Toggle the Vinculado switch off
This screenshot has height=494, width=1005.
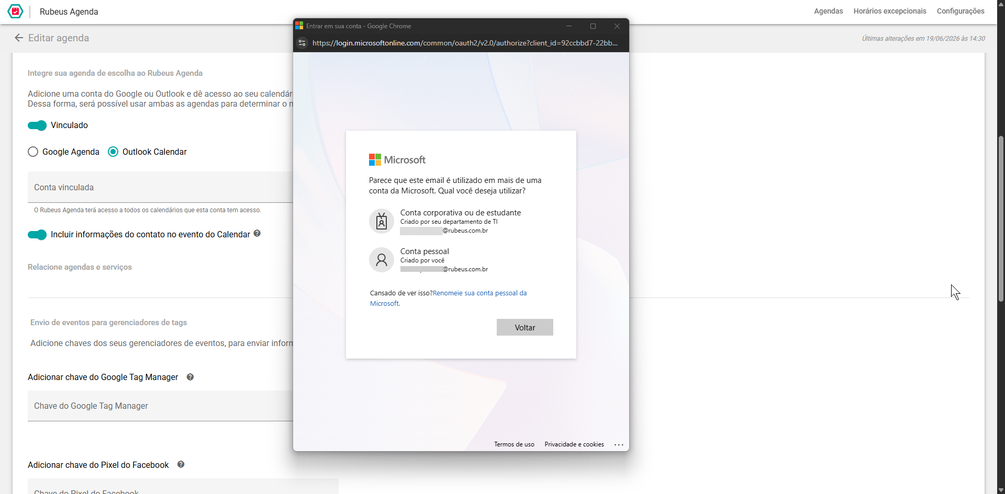pos(37,125)
